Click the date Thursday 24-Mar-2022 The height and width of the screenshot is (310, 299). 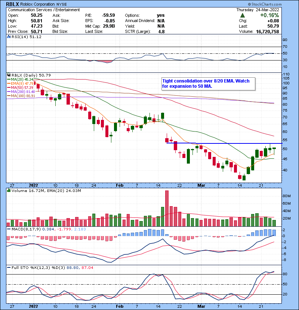pos(258,10)
